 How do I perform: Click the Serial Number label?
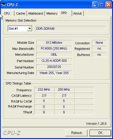tap(24, 67)
